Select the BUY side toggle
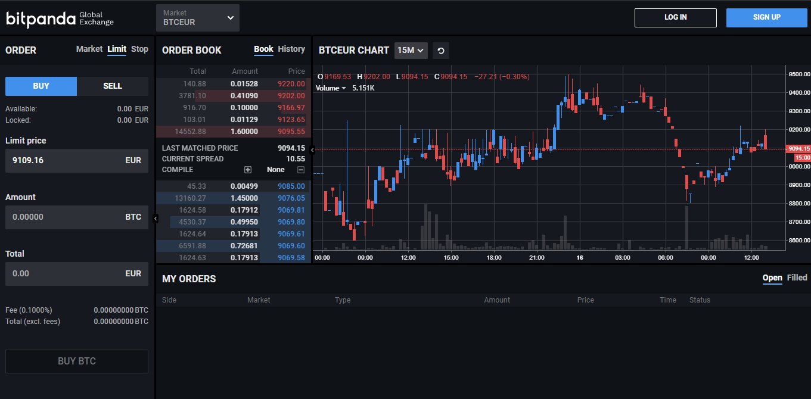The image size is (811, 399). tap(41, 86)
